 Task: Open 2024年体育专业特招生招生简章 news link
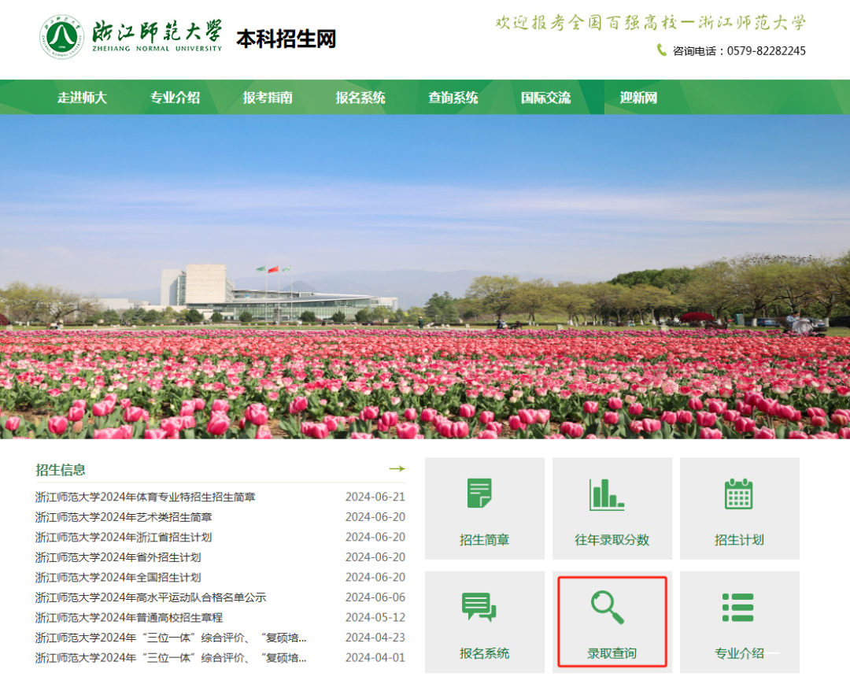146,497
